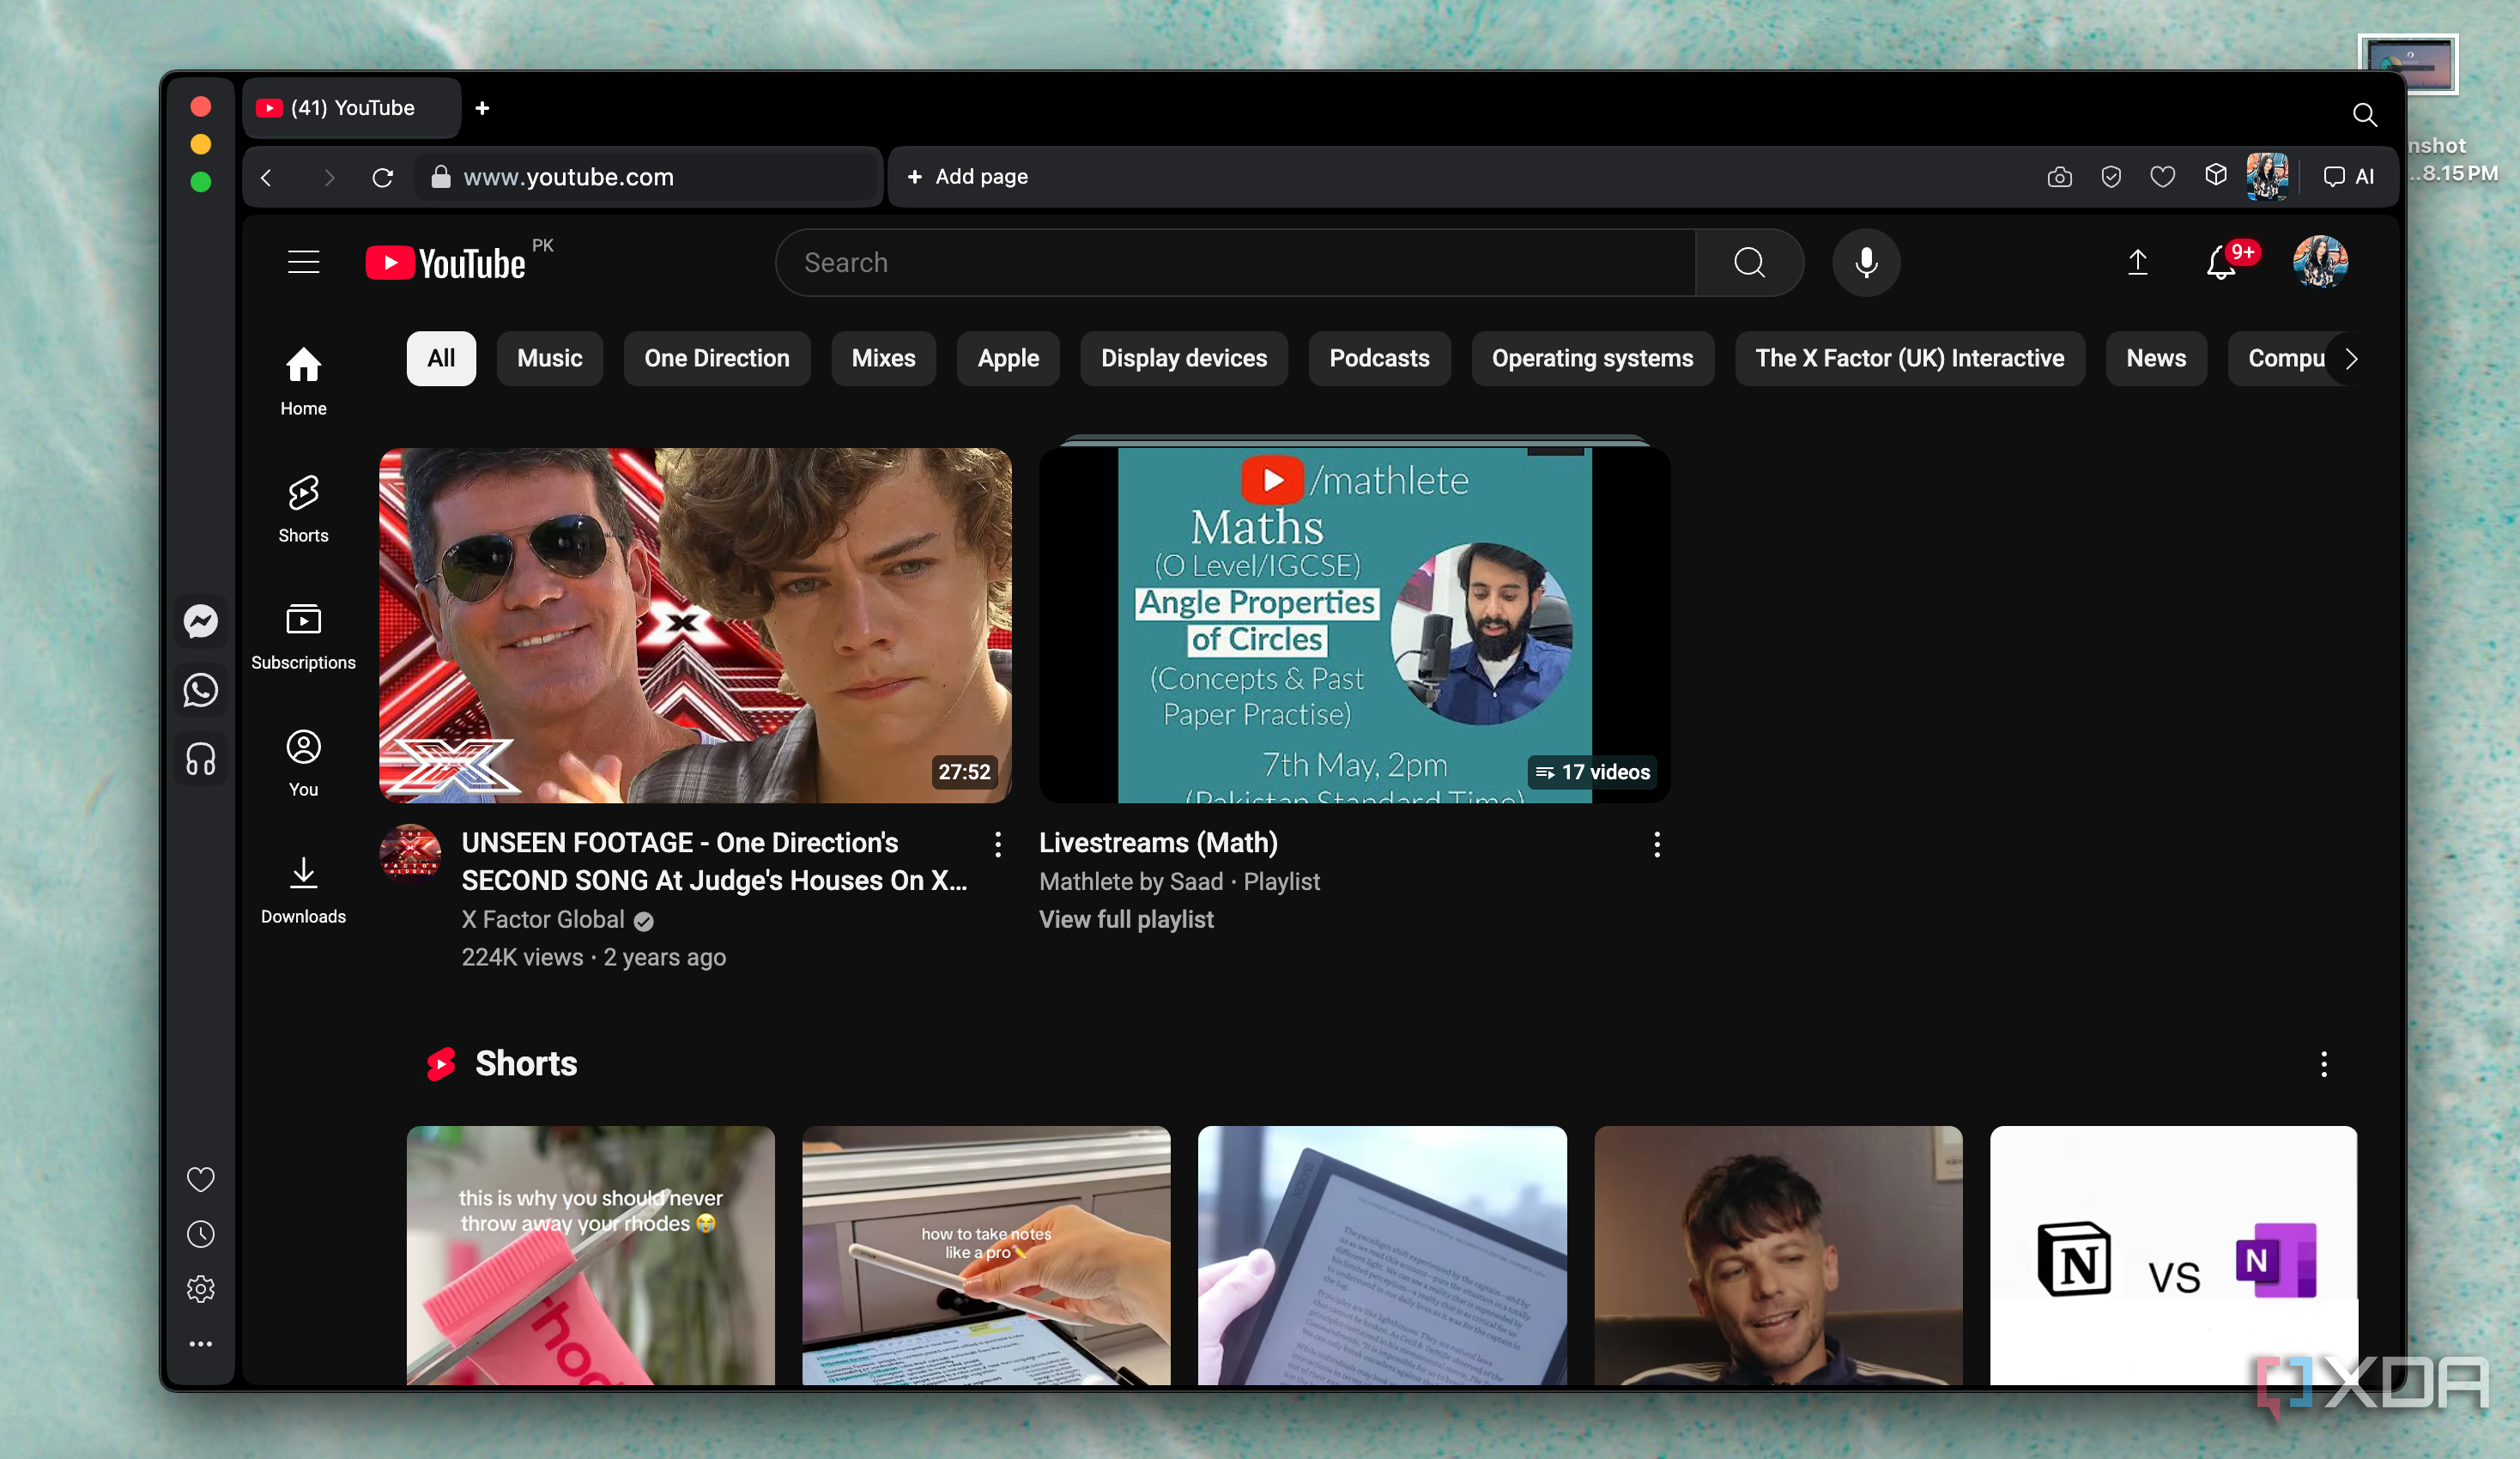The image size is (2520, 1459).
Task: Open WhatsApp in the browser sidebar
Action: (200, 690)
